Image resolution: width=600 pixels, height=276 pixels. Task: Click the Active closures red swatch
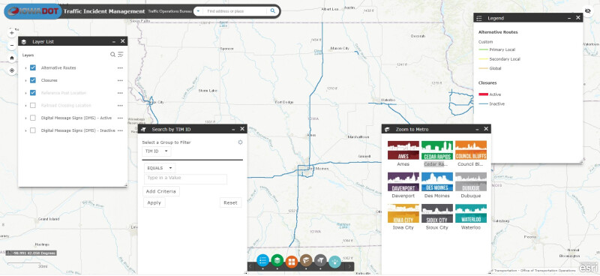click(483, 94)
